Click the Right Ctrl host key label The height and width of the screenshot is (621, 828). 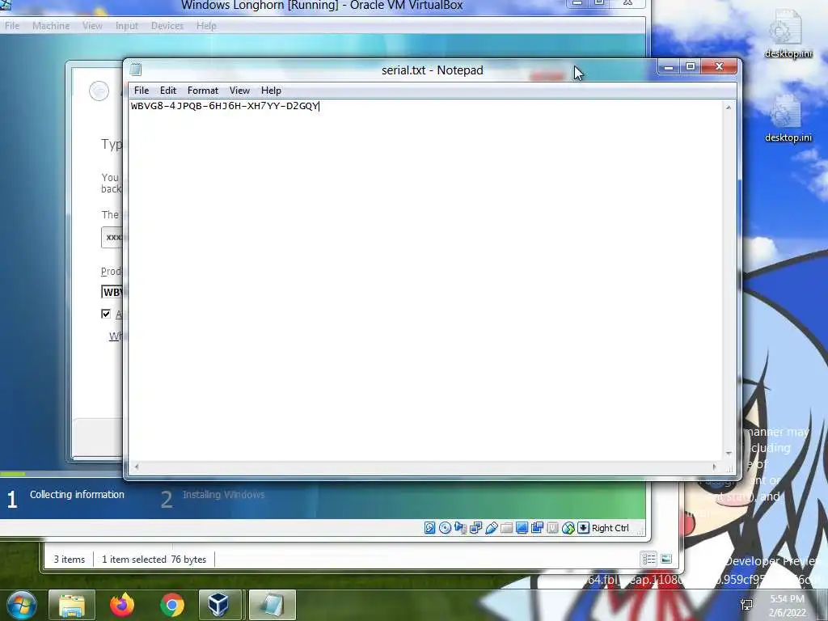coord(610,527)
